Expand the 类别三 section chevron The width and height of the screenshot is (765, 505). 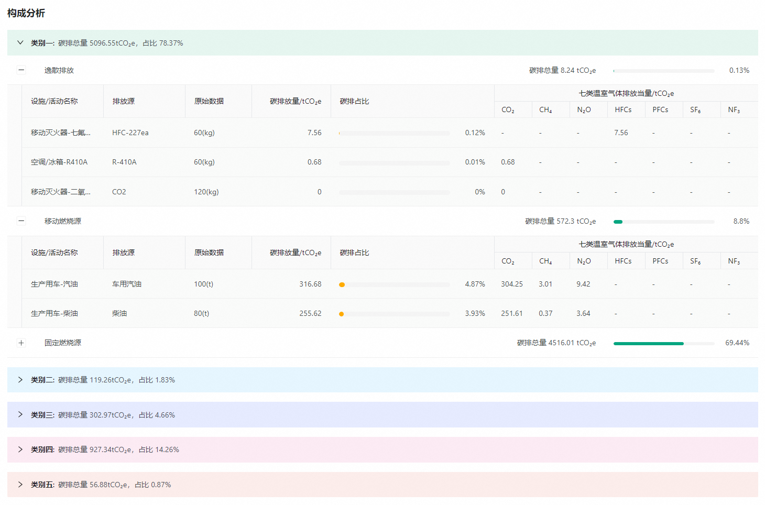click(x=20, y=414)
